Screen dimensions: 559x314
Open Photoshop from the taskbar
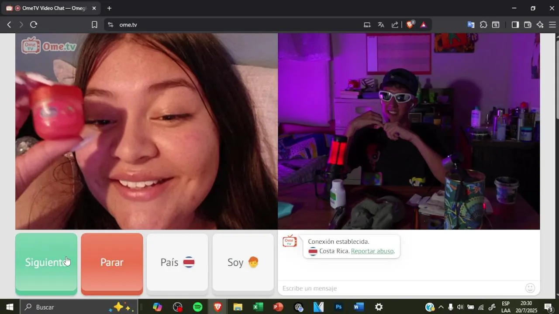[x=338, y=307]
